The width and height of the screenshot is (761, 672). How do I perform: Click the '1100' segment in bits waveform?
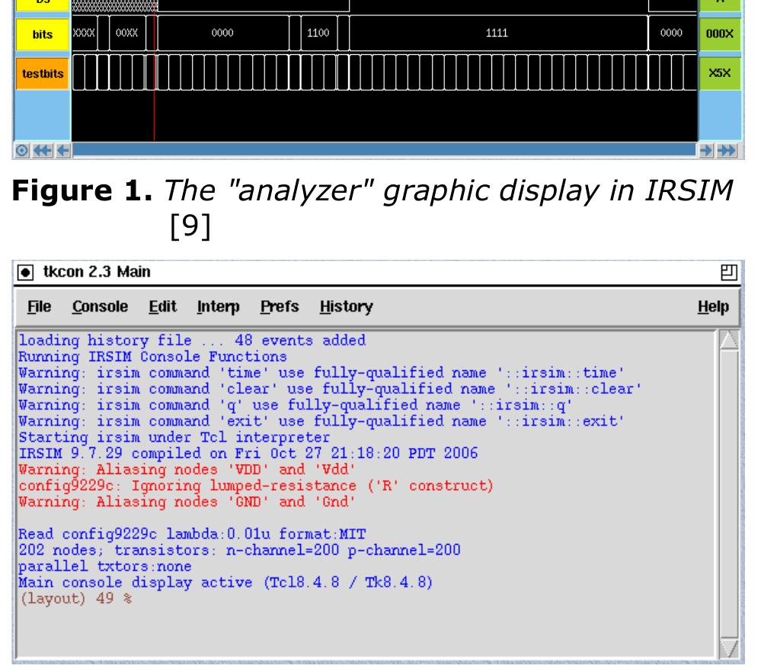pyautogui.click(x=318, y=33)
